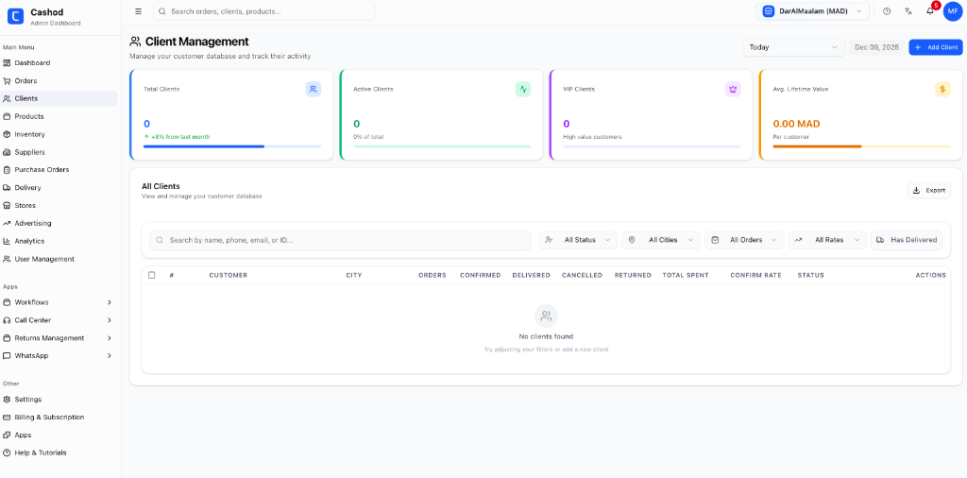Click the Add Client button
Screen dimensions: 967x478
pos(935,47)
